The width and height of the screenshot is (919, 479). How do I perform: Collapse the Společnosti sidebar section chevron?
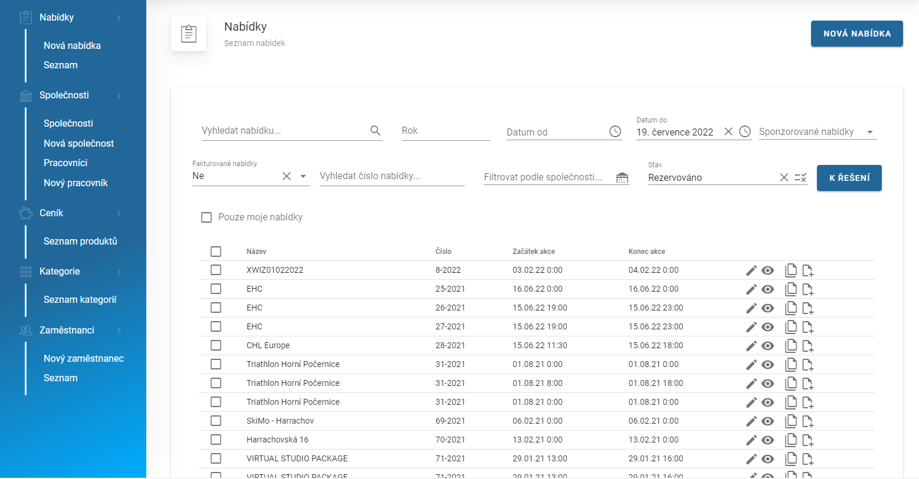(119, 95)
